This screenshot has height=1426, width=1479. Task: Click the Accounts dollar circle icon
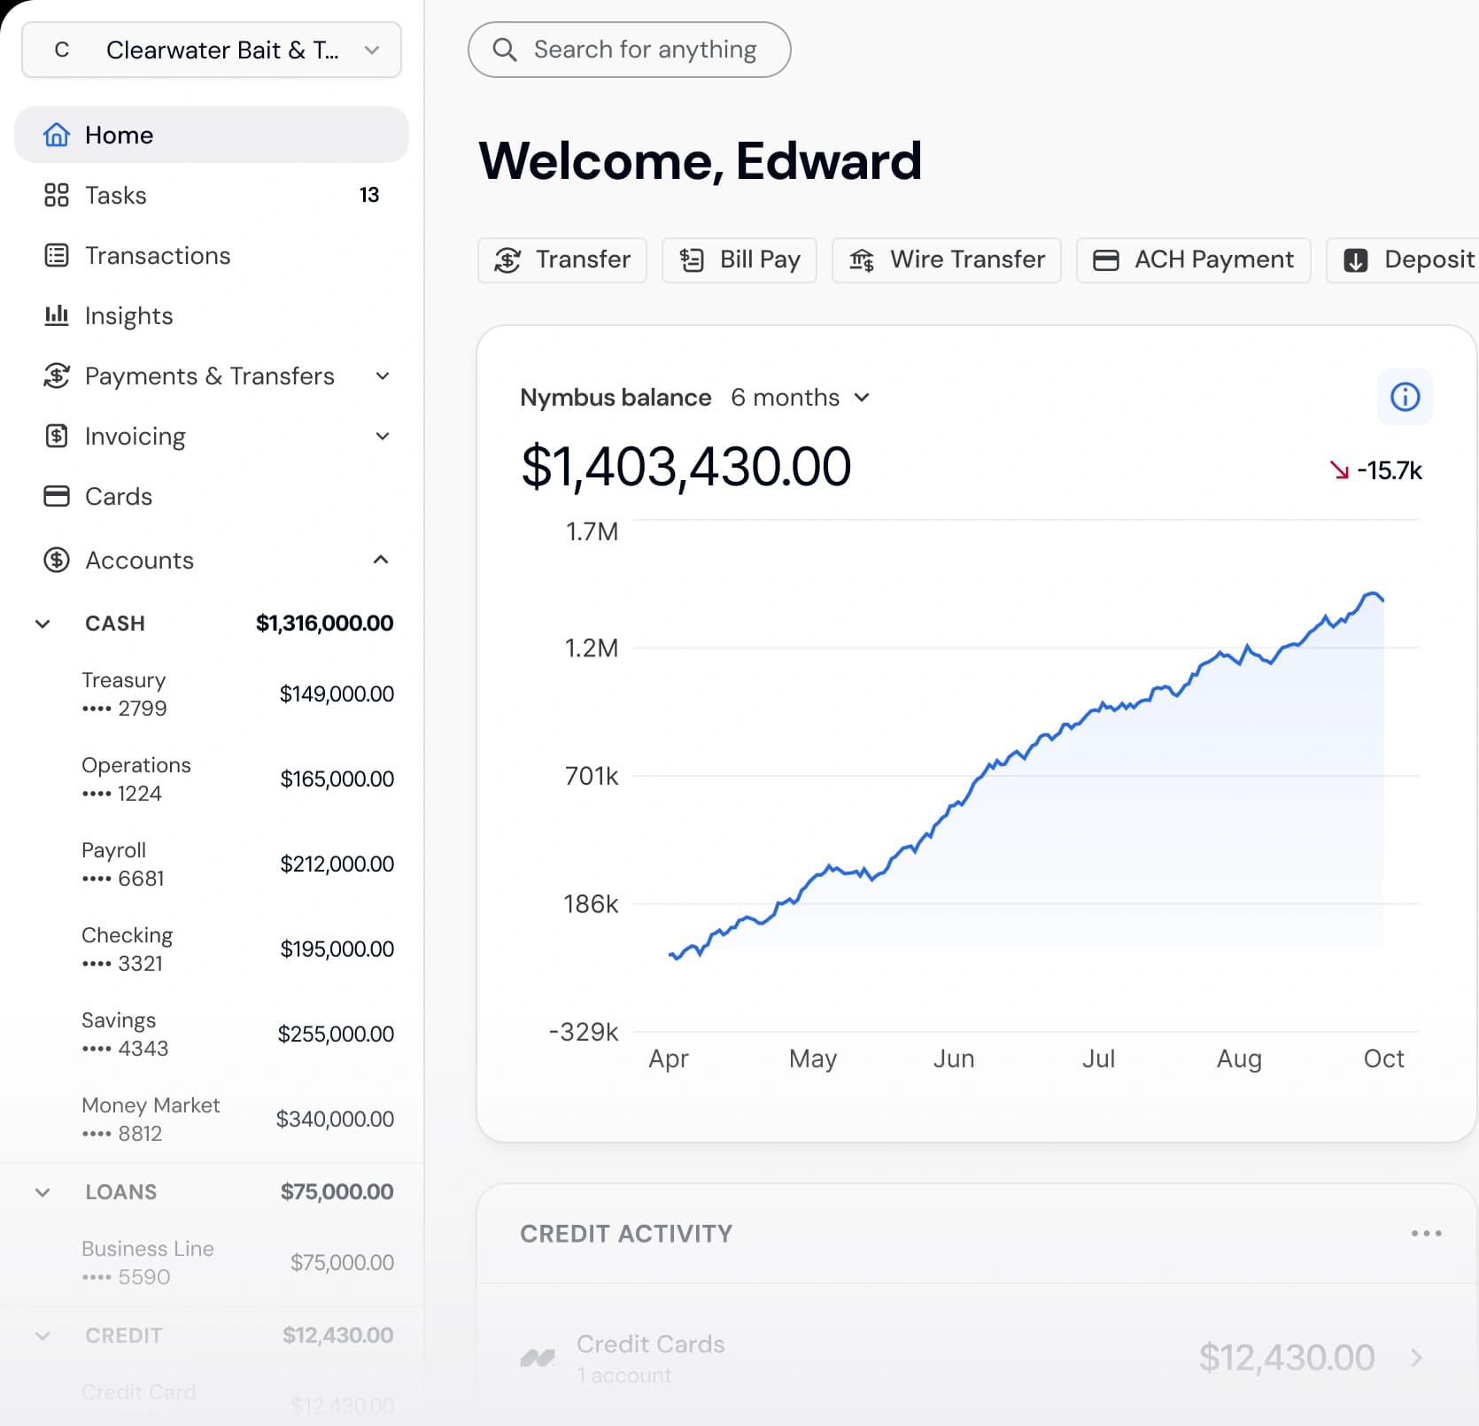(57, 560)
